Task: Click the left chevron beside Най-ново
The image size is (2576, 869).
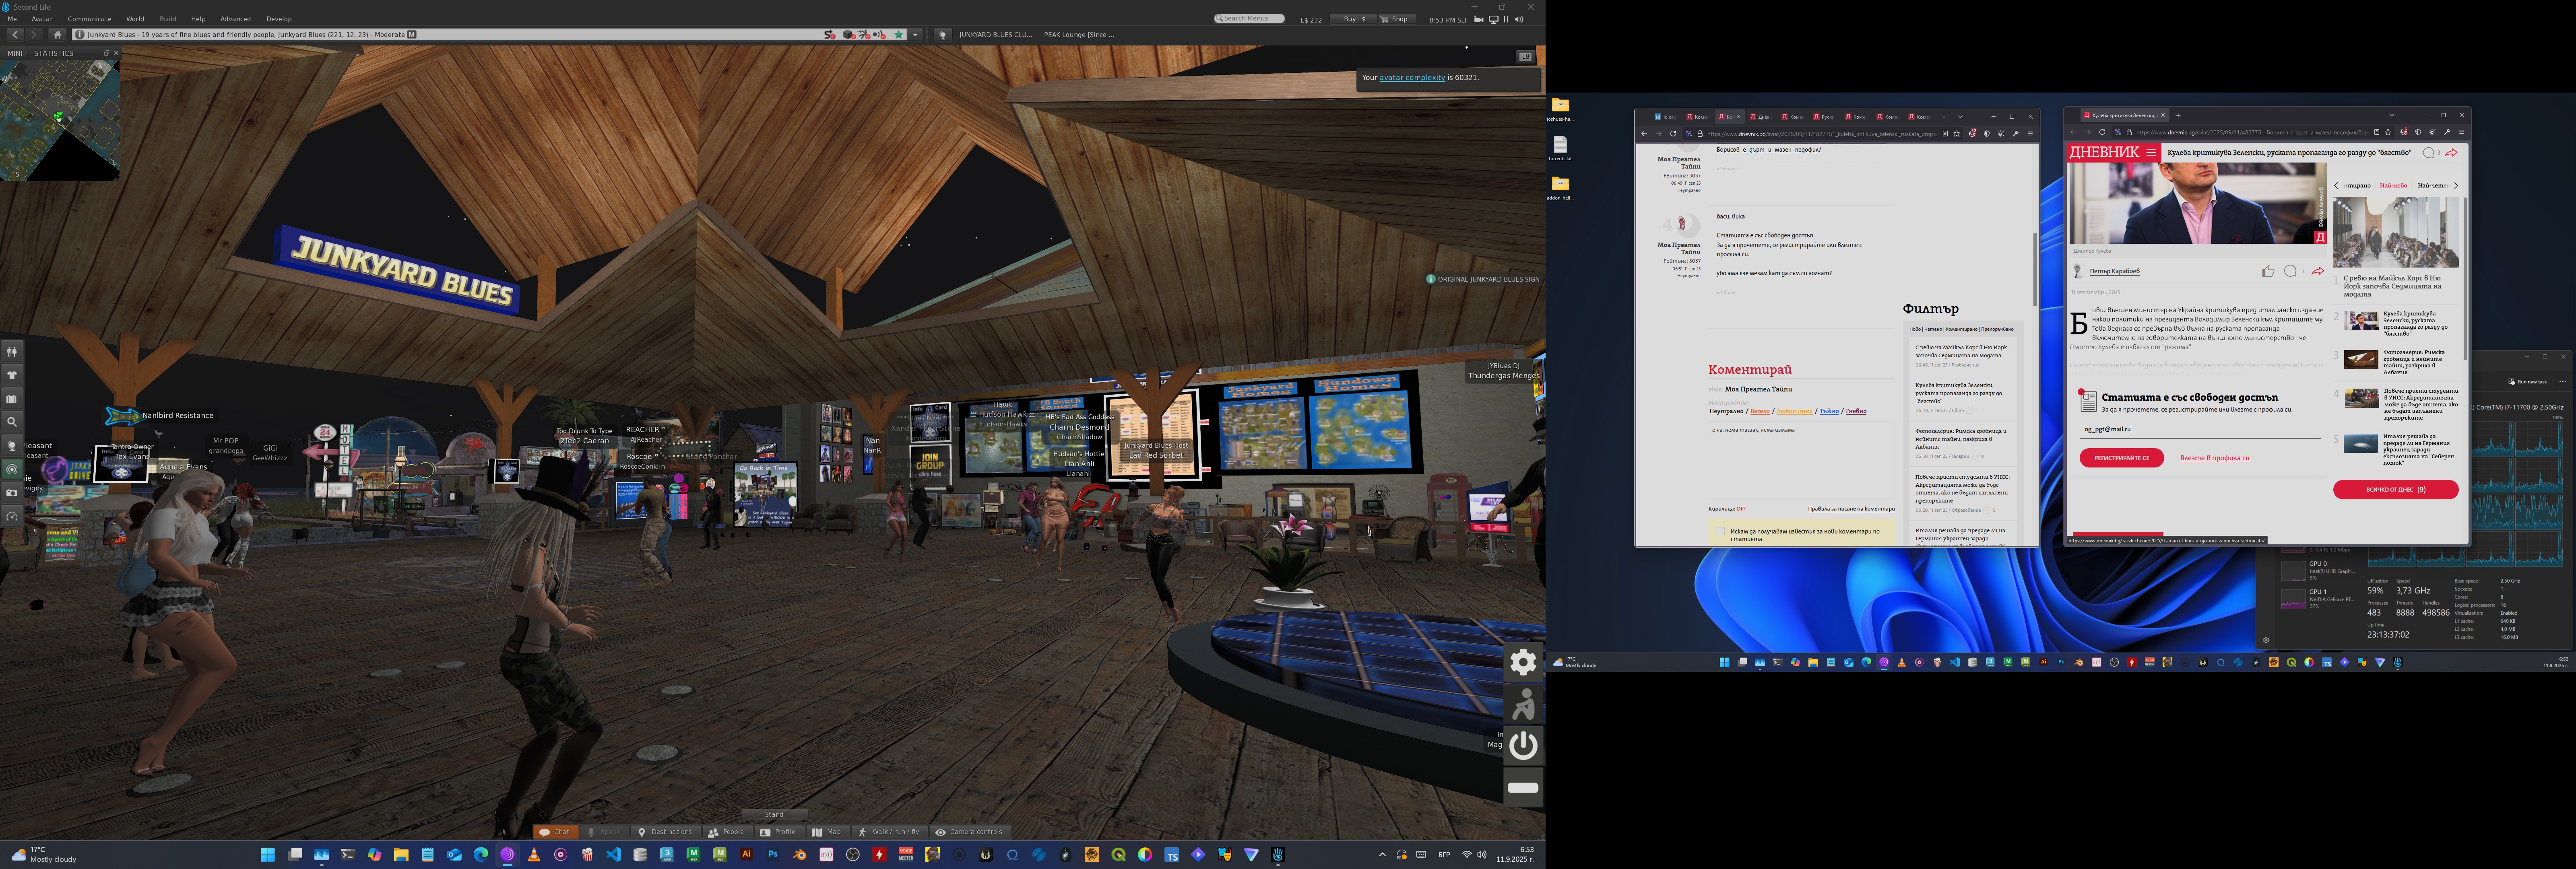Action: 2336,186
